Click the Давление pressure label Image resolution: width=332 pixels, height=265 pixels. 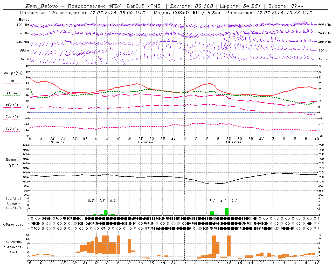click(x=13, y=160)
